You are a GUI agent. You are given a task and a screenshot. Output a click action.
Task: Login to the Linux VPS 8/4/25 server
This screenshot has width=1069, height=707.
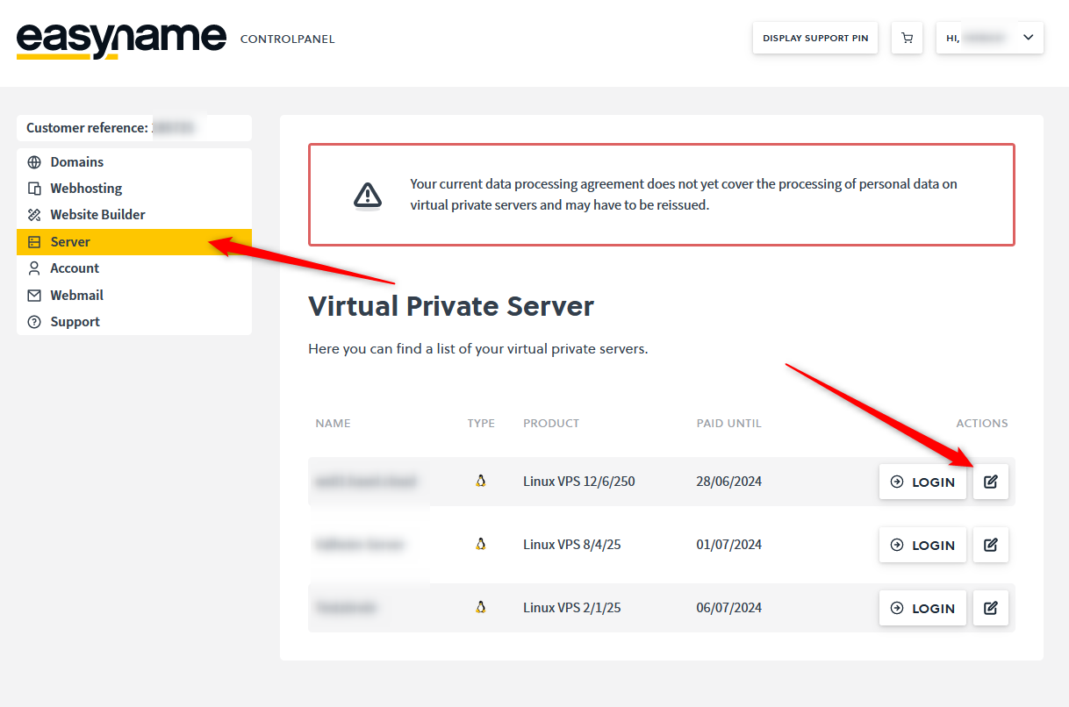(922, 545)
